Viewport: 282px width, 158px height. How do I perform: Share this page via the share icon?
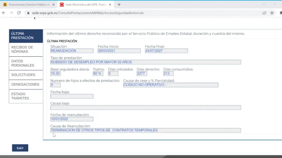tap(264, 13)
